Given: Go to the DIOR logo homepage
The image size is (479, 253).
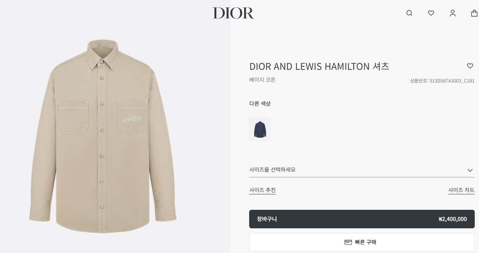Looking at the screenshot, I should tap(233, 13).
